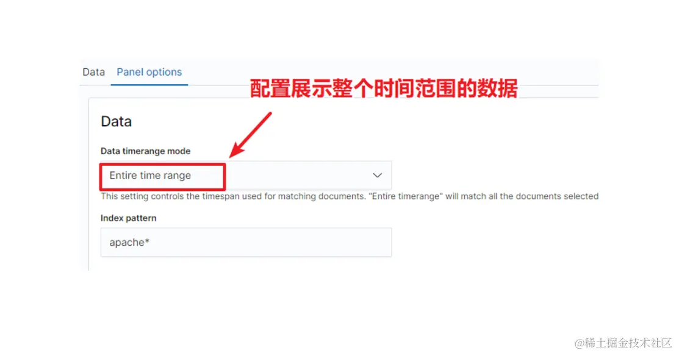Focus the Index pattern input field
676x353 pixels.
coord(246,242)
